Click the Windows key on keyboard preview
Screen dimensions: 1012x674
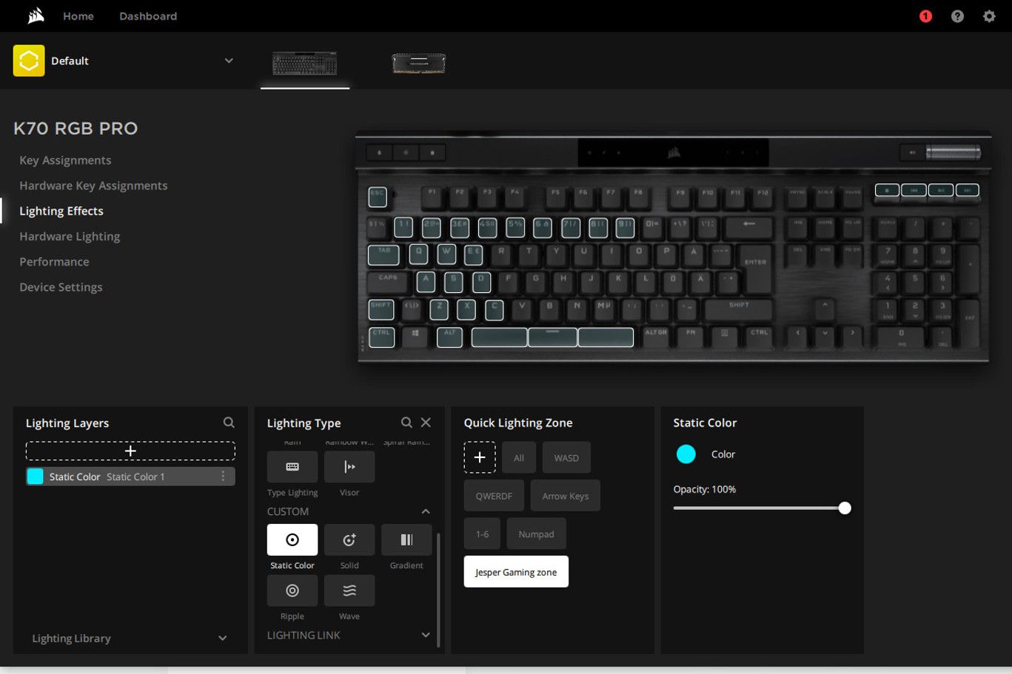(415, 337)
